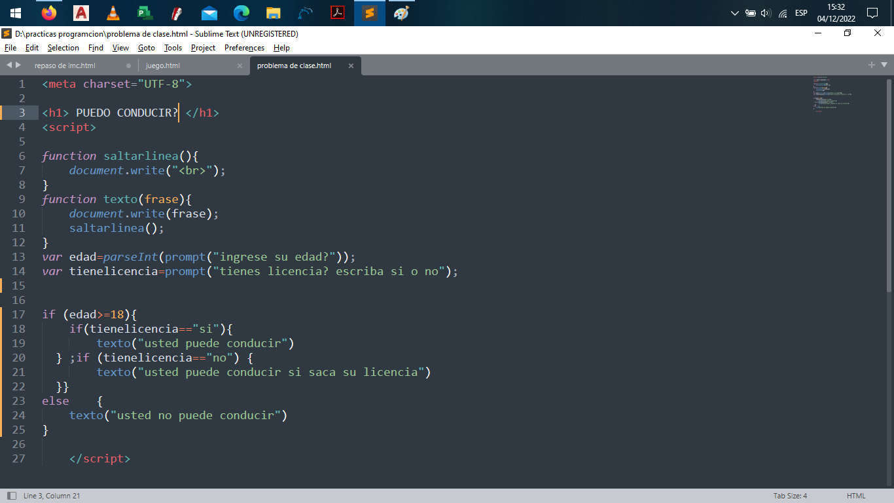Open the Help menu
894x503 pixels.
click(x=281, y=48)
